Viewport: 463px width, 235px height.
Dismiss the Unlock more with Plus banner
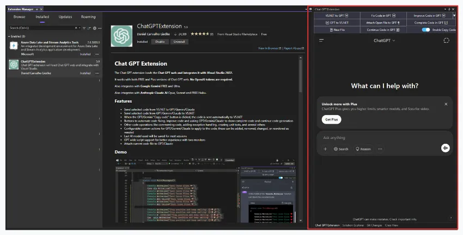446,104
